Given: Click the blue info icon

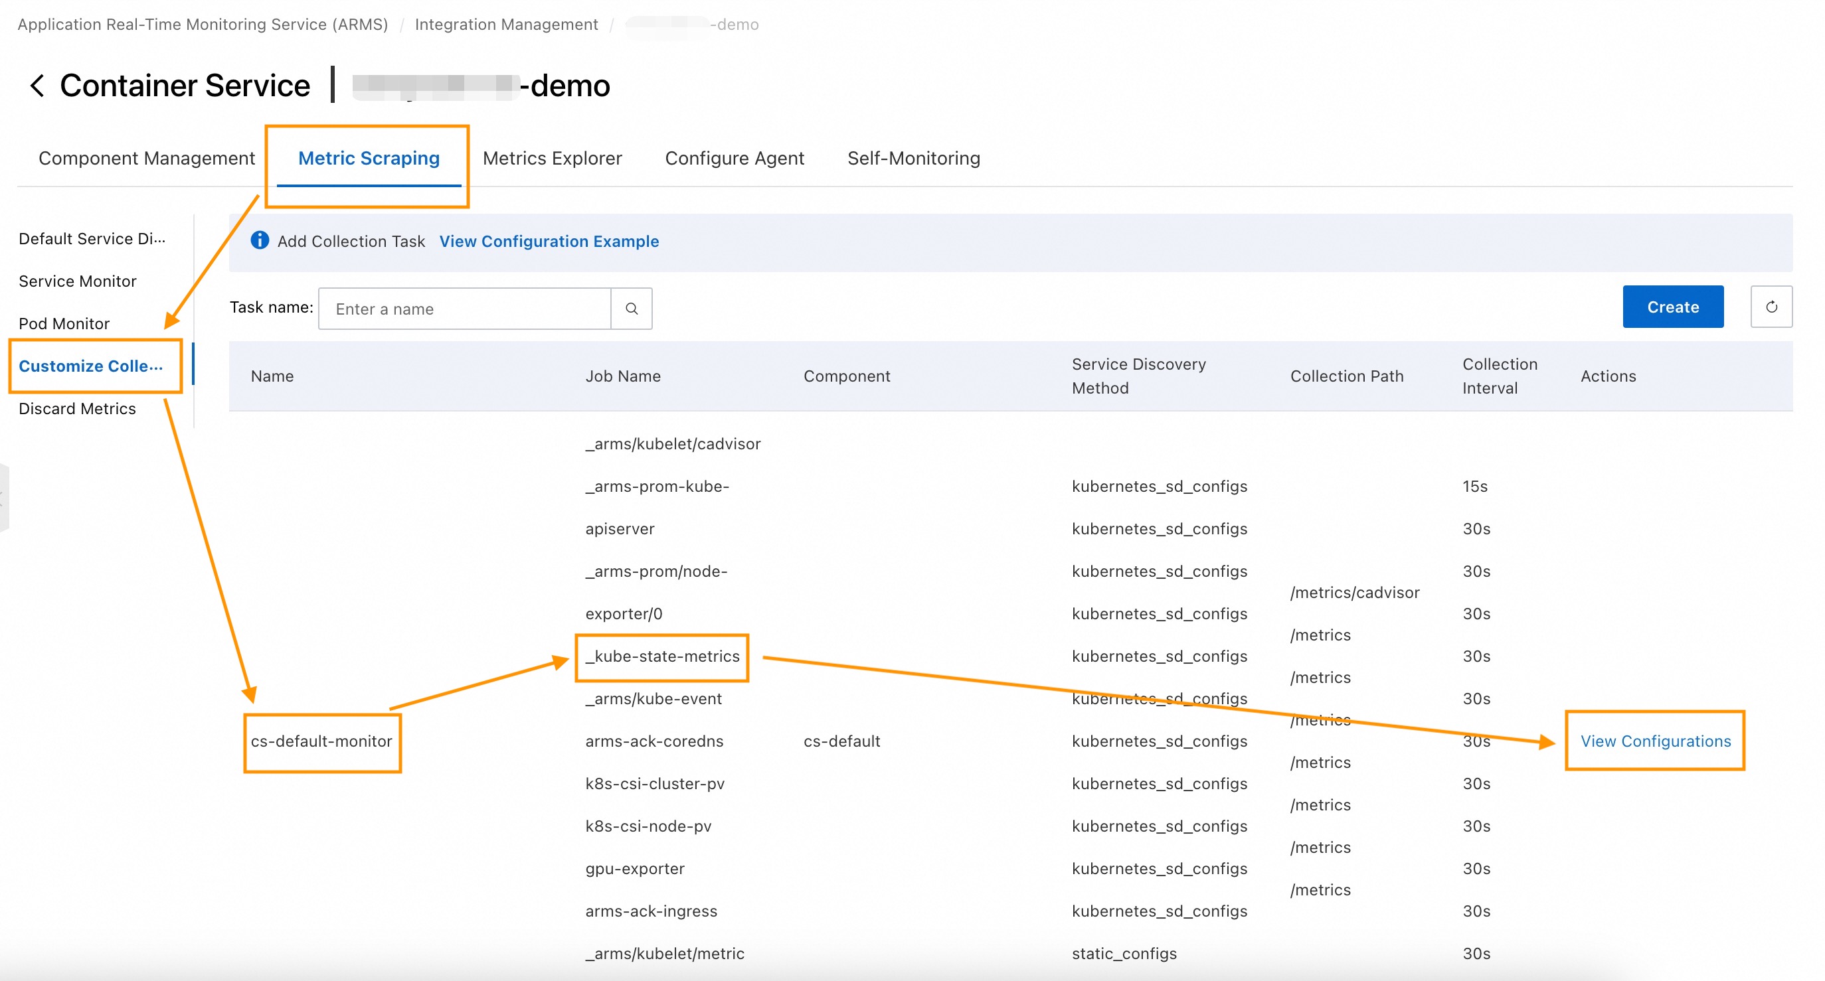Looking at the screenshot, I should 259,240.
